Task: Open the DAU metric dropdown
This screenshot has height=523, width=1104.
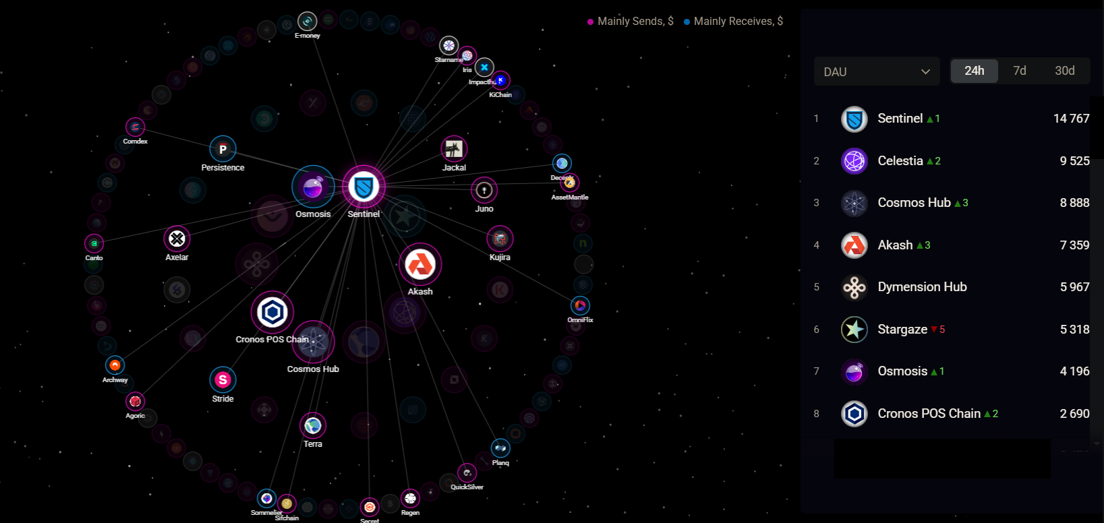Action: (877, 71)
